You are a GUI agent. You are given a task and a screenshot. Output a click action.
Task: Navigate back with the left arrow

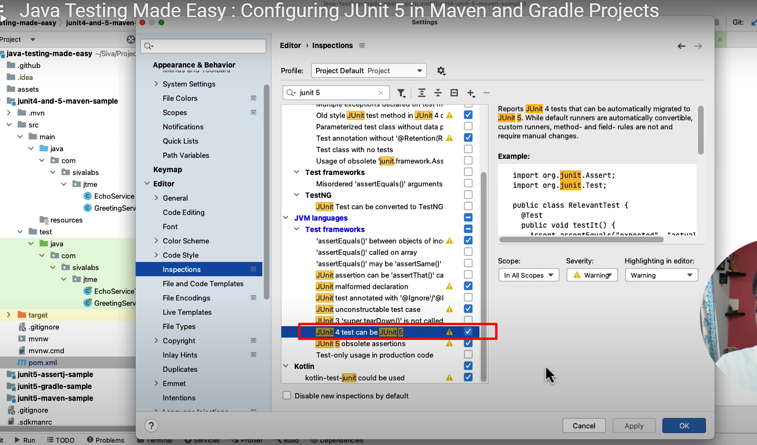[681, 46]
